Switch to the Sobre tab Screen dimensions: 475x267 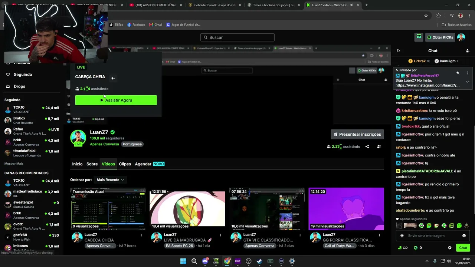tap(92, 164)
